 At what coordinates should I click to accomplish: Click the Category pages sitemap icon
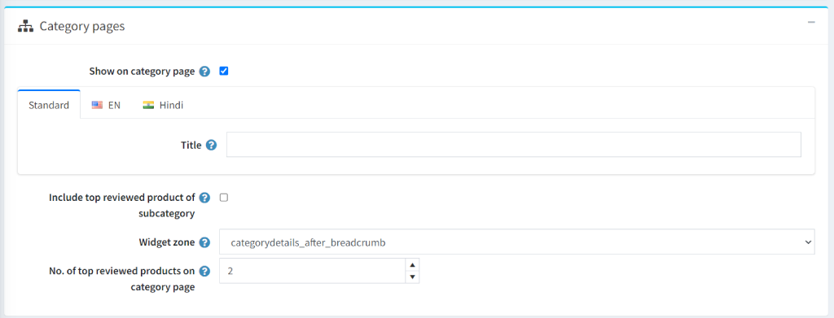(25, 26)
